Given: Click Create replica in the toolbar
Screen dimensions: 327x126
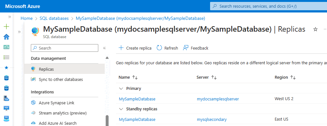Looking at the screenshot, I should [135, 48].
